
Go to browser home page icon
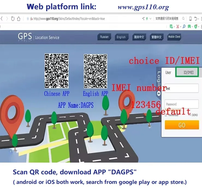(19, 19)
